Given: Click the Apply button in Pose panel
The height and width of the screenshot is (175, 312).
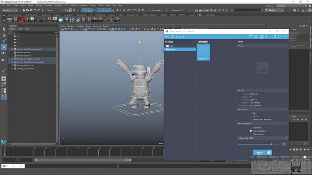Looking at the screenshot, I should [x=260, y=152].
